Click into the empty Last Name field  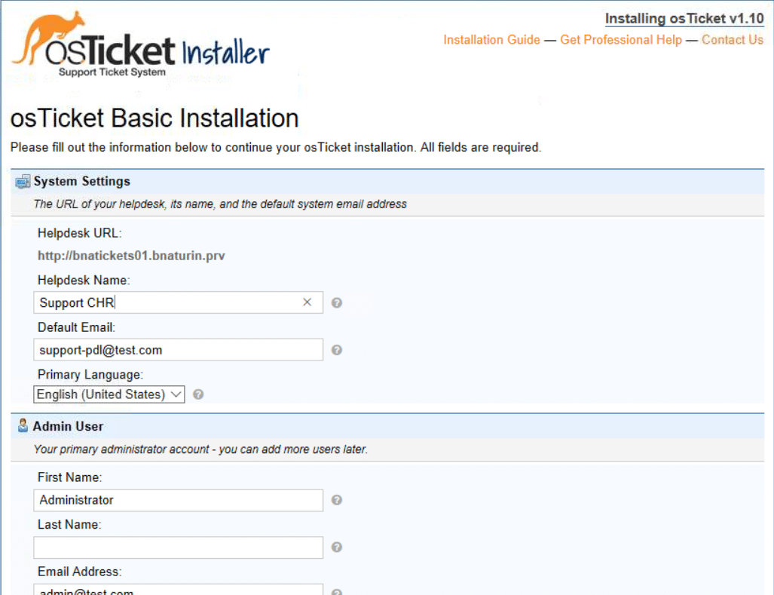178,547
